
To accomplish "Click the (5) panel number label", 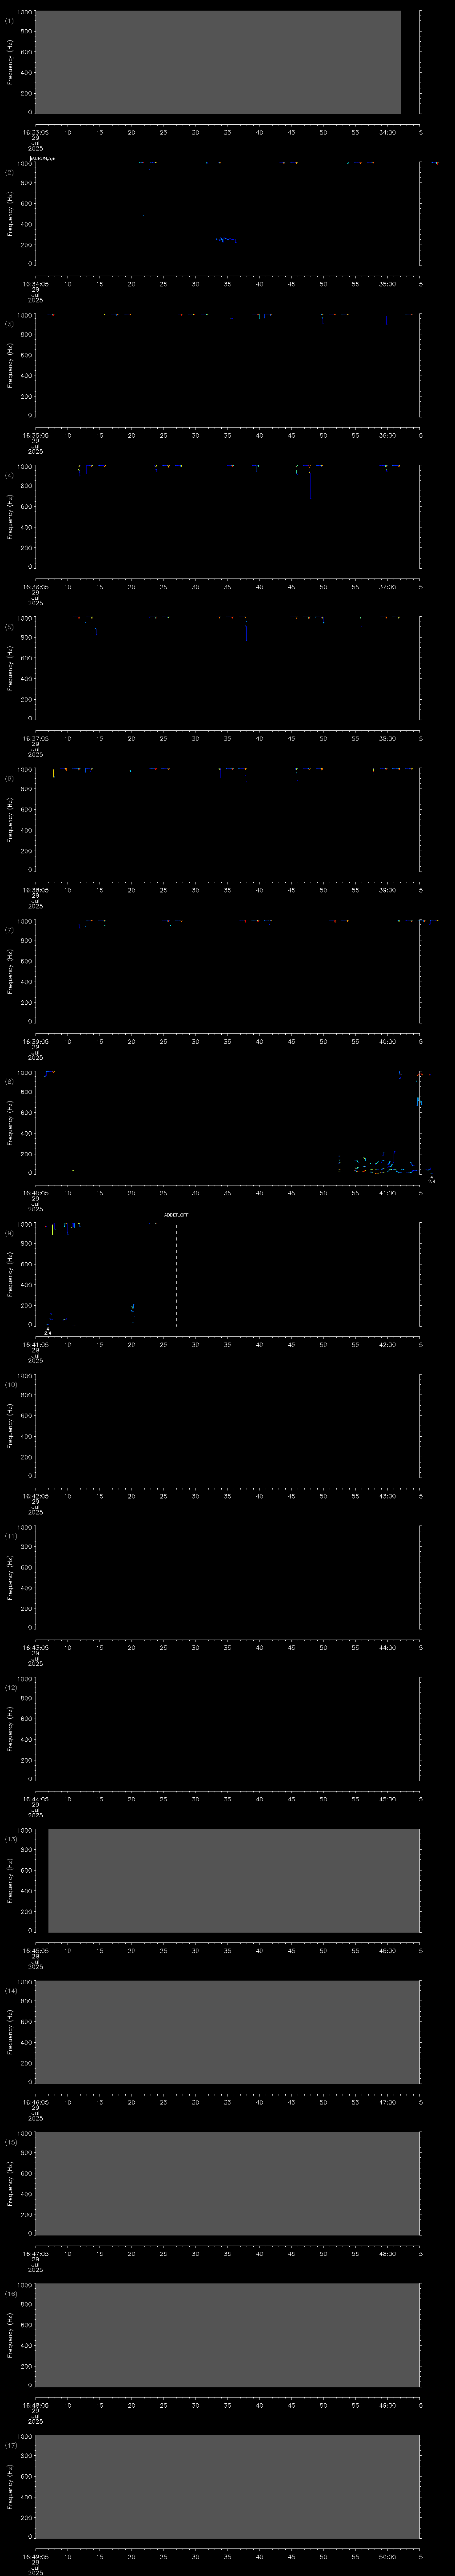I will point(9,627).
